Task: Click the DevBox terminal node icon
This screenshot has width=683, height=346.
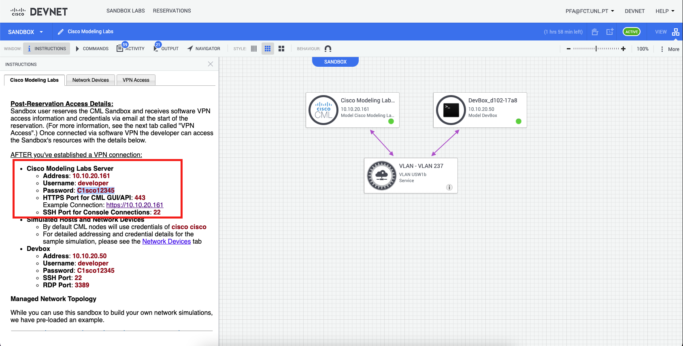Action: pyautogui.click(x=451, y=110)
